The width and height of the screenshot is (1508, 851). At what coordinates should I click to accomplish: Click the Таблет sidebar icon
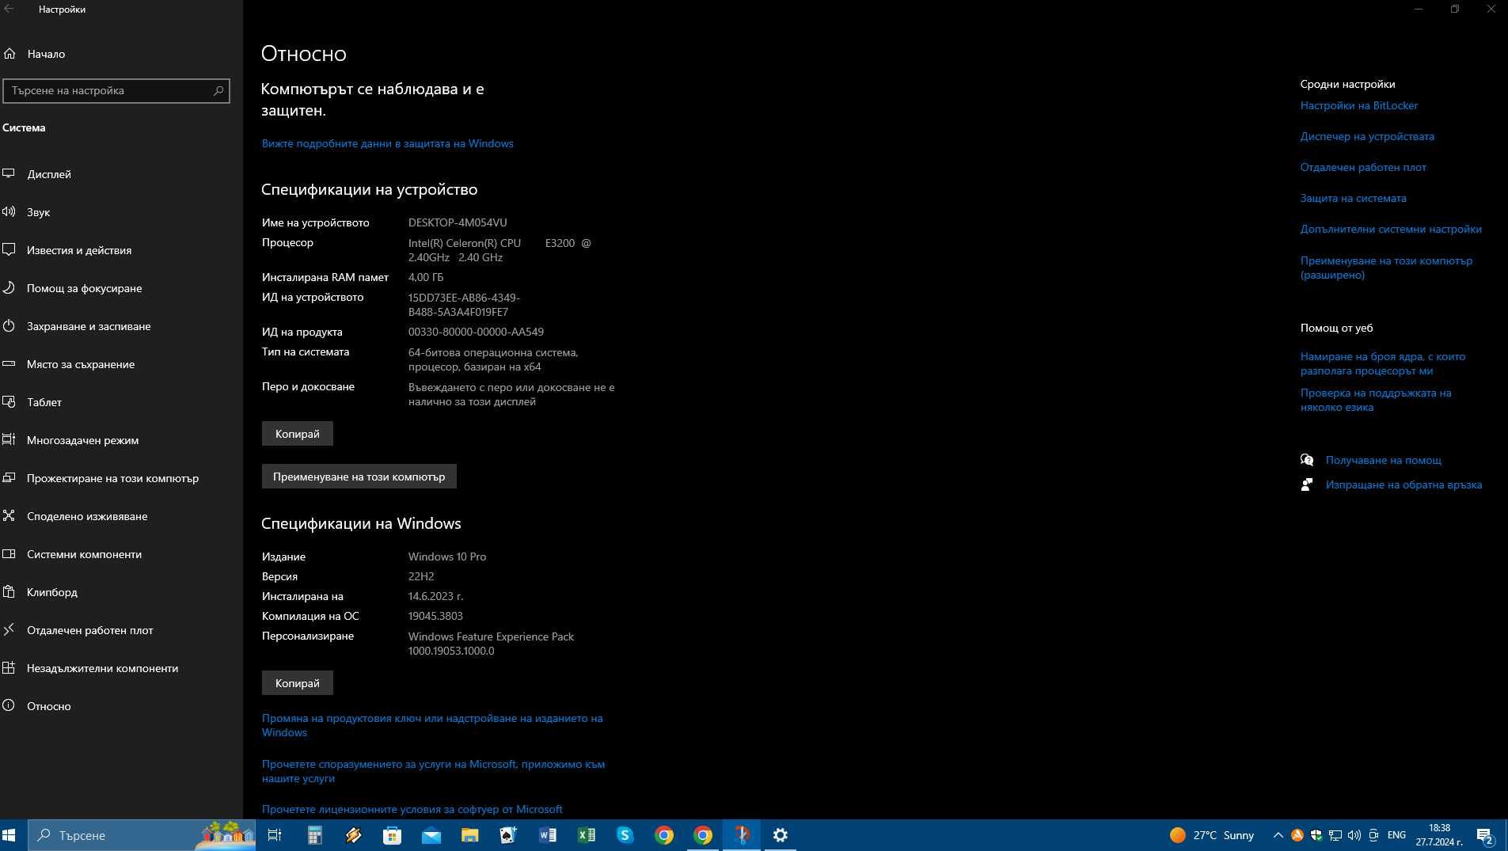pos(9,402)
